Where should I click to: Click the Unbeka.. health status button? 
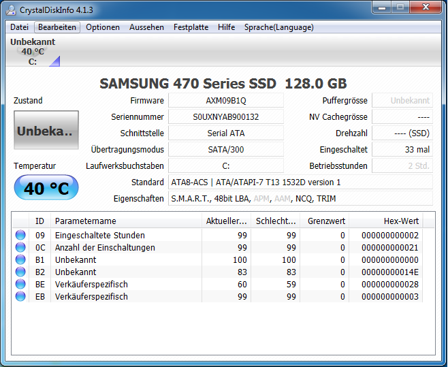click(x=46, y=130)
